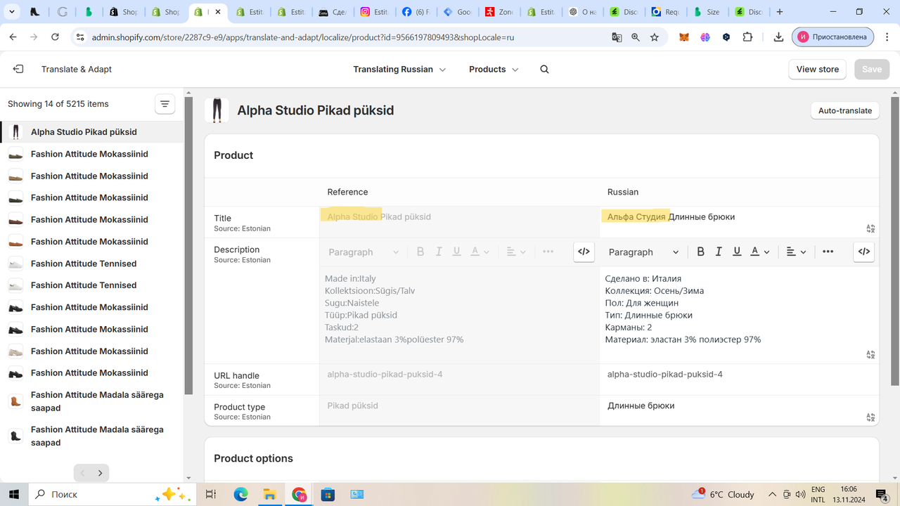Open the search magnifier in header
900x506 pixels.
544,70
